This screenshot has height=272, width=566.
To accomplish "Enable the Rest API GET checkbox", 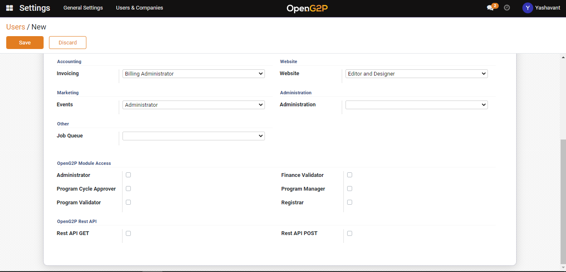I will click(128, 233).
